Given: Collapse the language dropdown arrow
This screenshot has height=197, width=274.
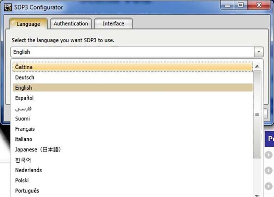Looking at the screenshot, I should (x=259, y=52).
